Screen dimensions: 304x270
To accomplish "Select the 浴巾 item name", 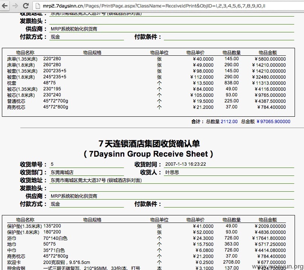I will pos(12,238).
